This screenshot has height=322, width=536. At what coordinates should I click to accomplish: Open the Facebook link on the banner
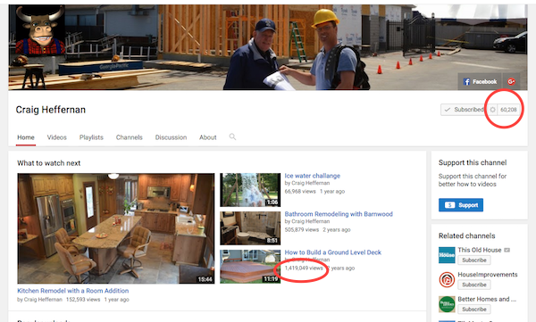pos(480,81)
